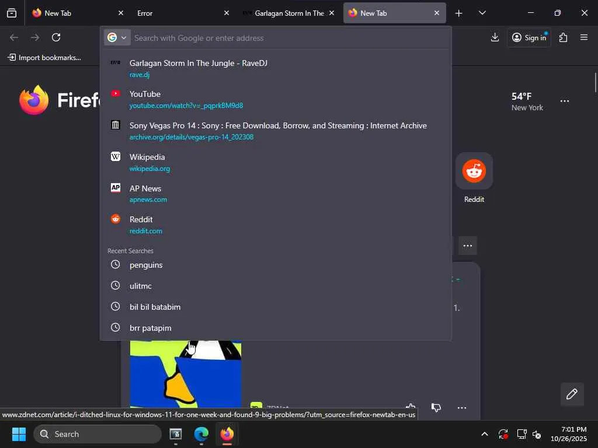The image size is (598, 448).
Task: Click the Firefox taskbar icon
Action: [x=227, y=434]
